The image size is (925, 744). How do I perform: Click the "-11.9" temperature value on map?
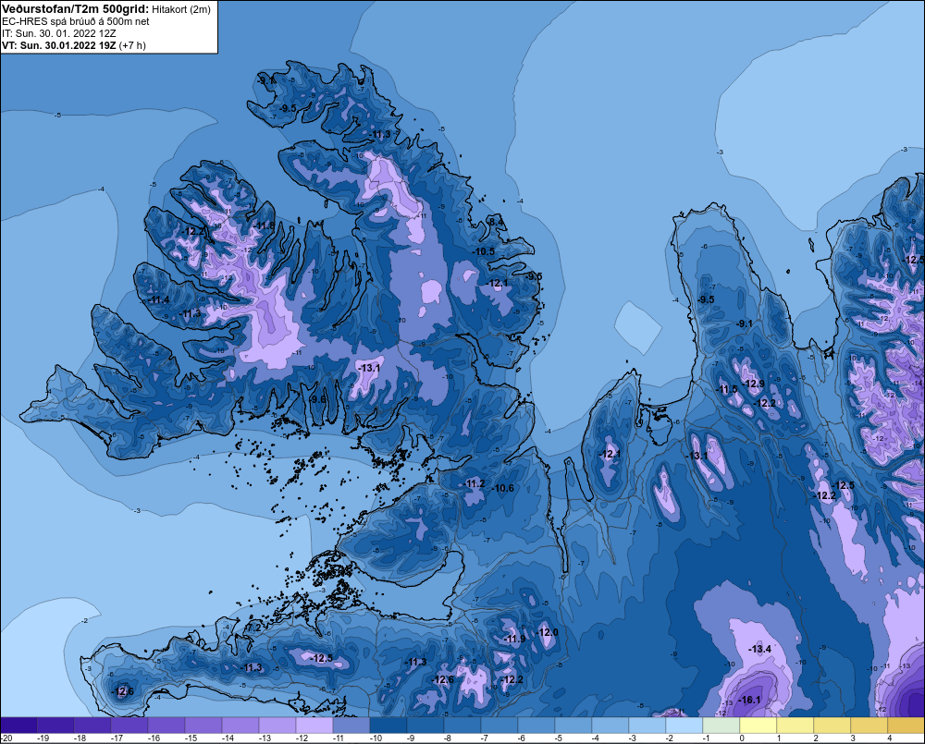(x=514, y=639)
